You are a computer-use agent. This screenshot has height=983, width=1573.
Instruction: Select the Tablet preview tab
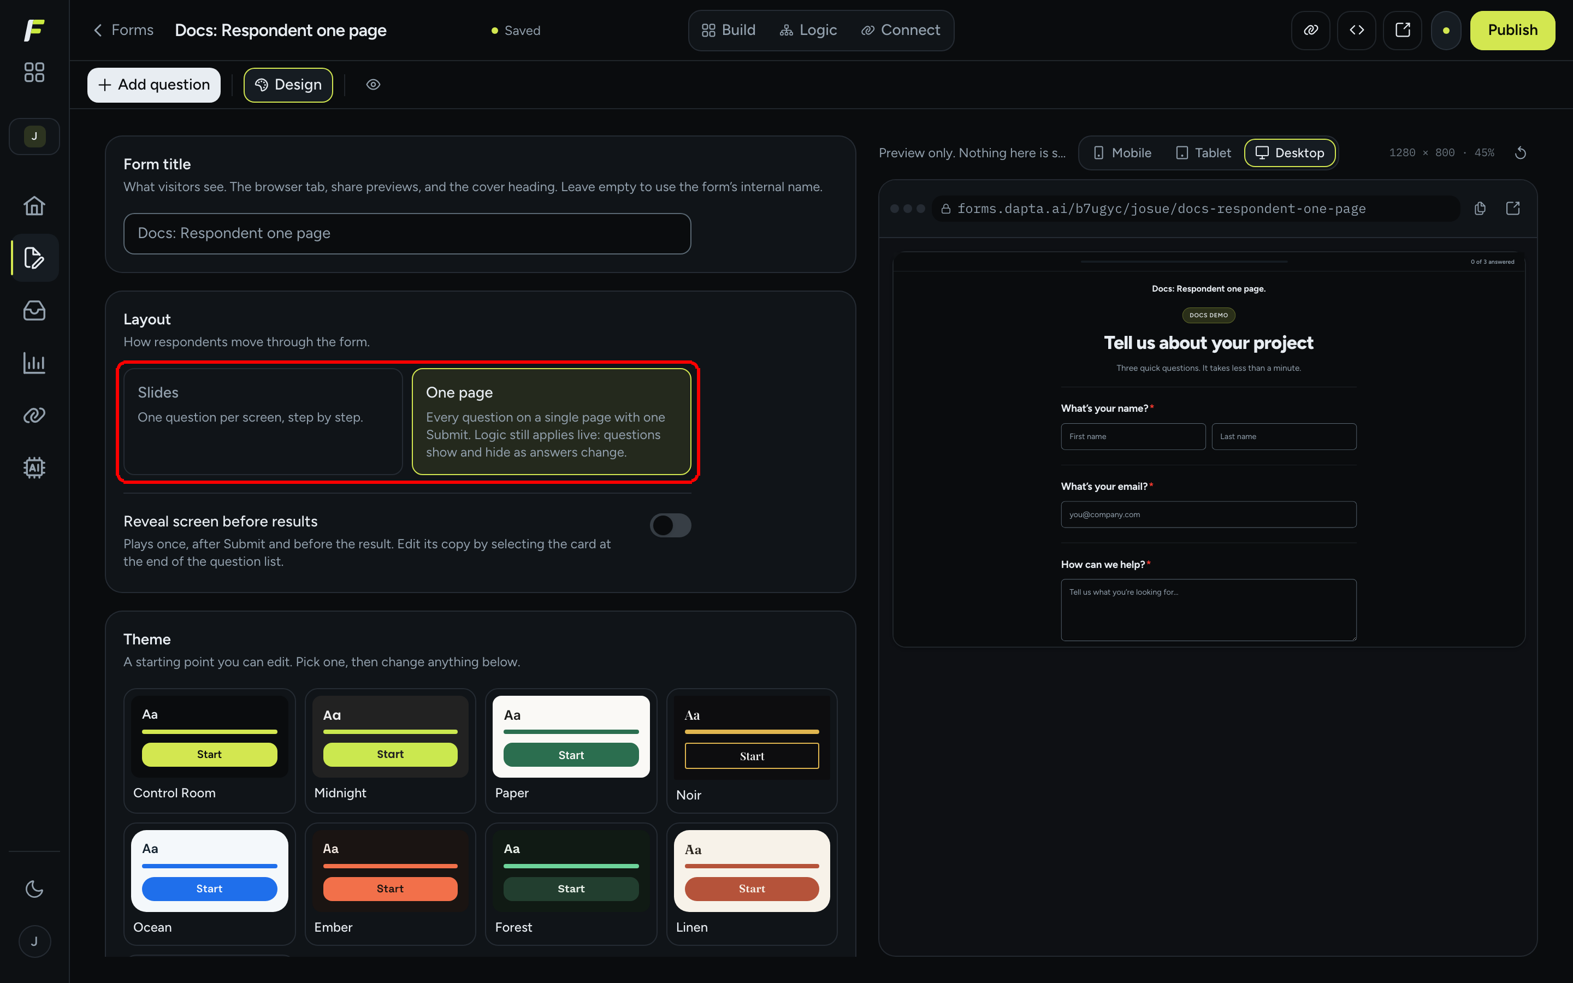(x=1204, y=153)
